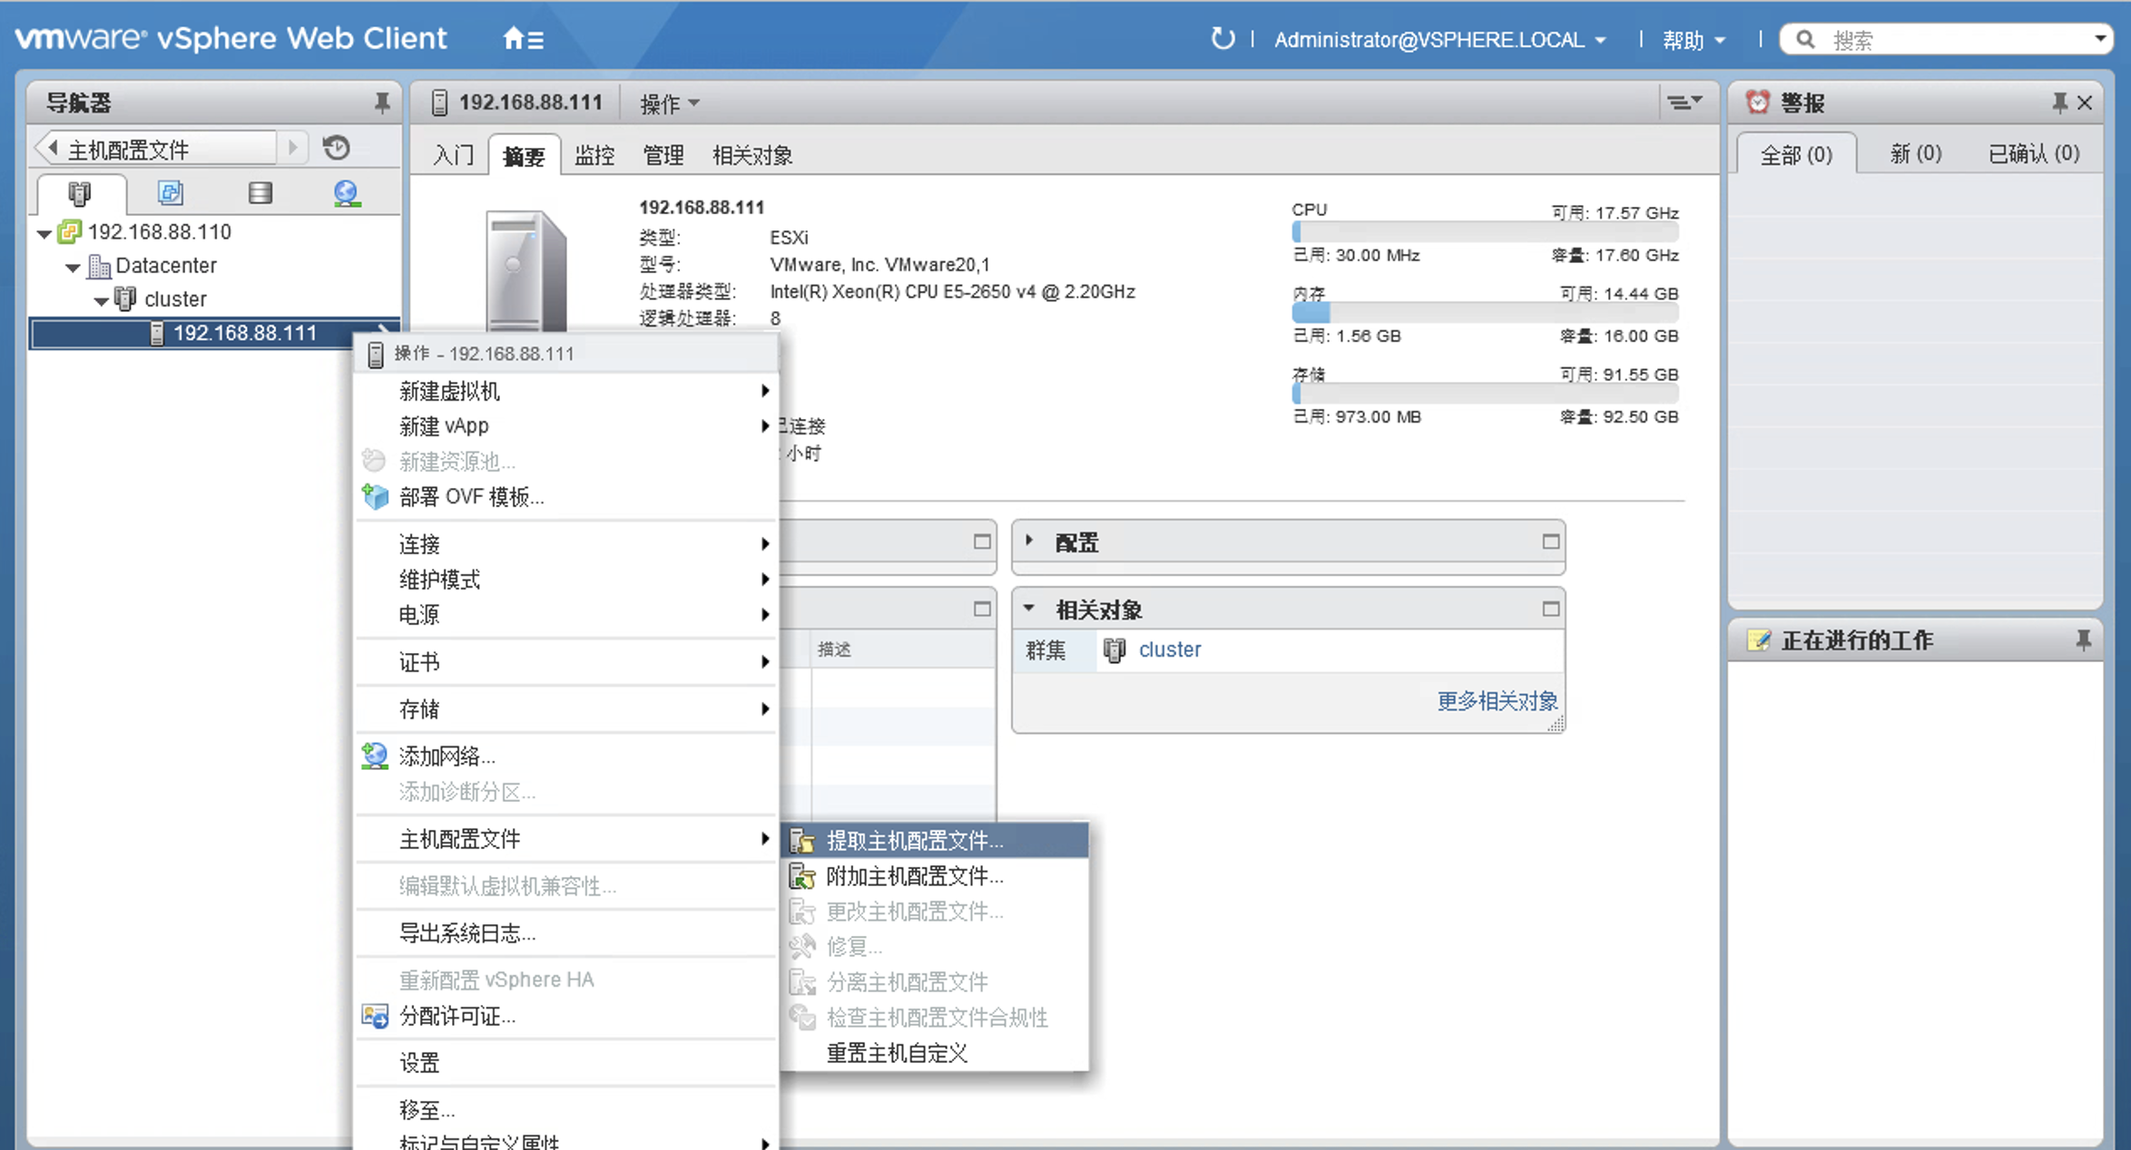
Task: Pin the Alarms panel
Action: point(2060,102)
